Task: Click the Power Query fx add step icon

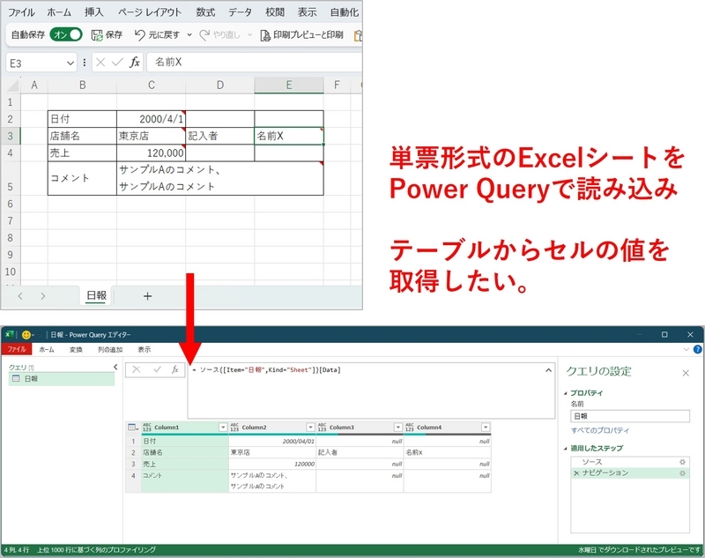Action: pyautogui.click(x=174, y=369)
